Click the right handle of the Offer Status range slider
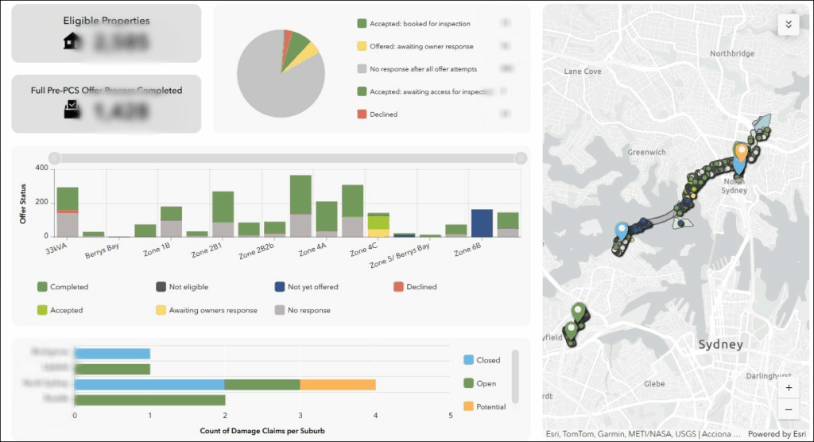Image resolution: width=814 pixels, height=442 pixels. point(521,158)
